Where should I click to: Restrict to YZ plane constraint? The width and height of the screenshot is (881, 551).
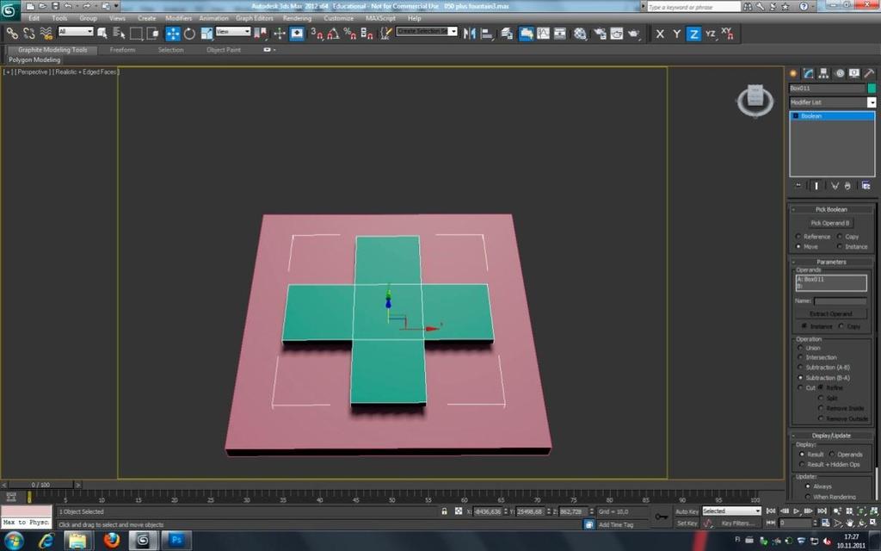711,34
